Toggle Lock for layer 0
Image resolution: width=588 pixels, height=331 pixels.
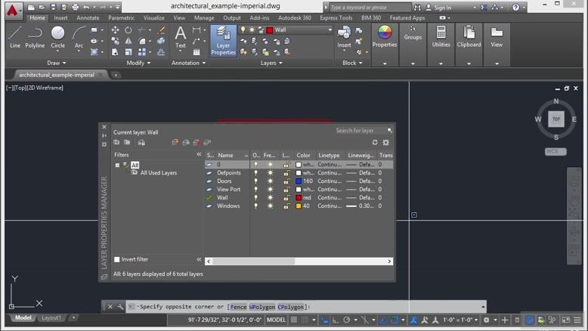(286, 165)
